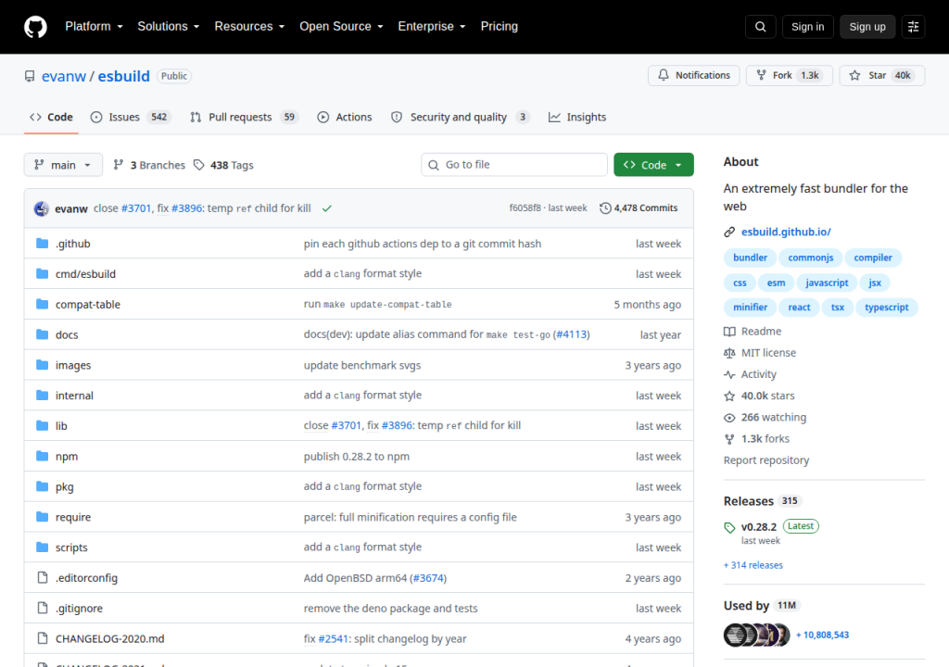Click the link chain icon beside esbuild.github.io
The width and height of the screenshot is (949, 667).
(x=729, y=232)
